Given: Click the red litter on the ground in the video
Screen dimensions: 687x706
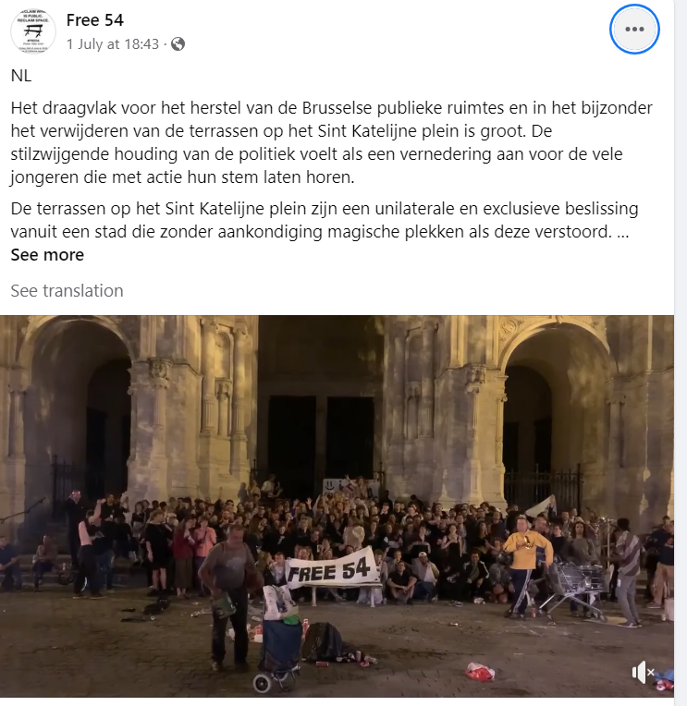Looking at the screenshot, I should [x=480, y=671].
